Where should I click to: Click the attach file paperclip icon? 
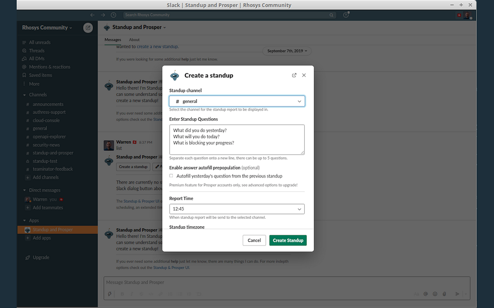point(444,294)
